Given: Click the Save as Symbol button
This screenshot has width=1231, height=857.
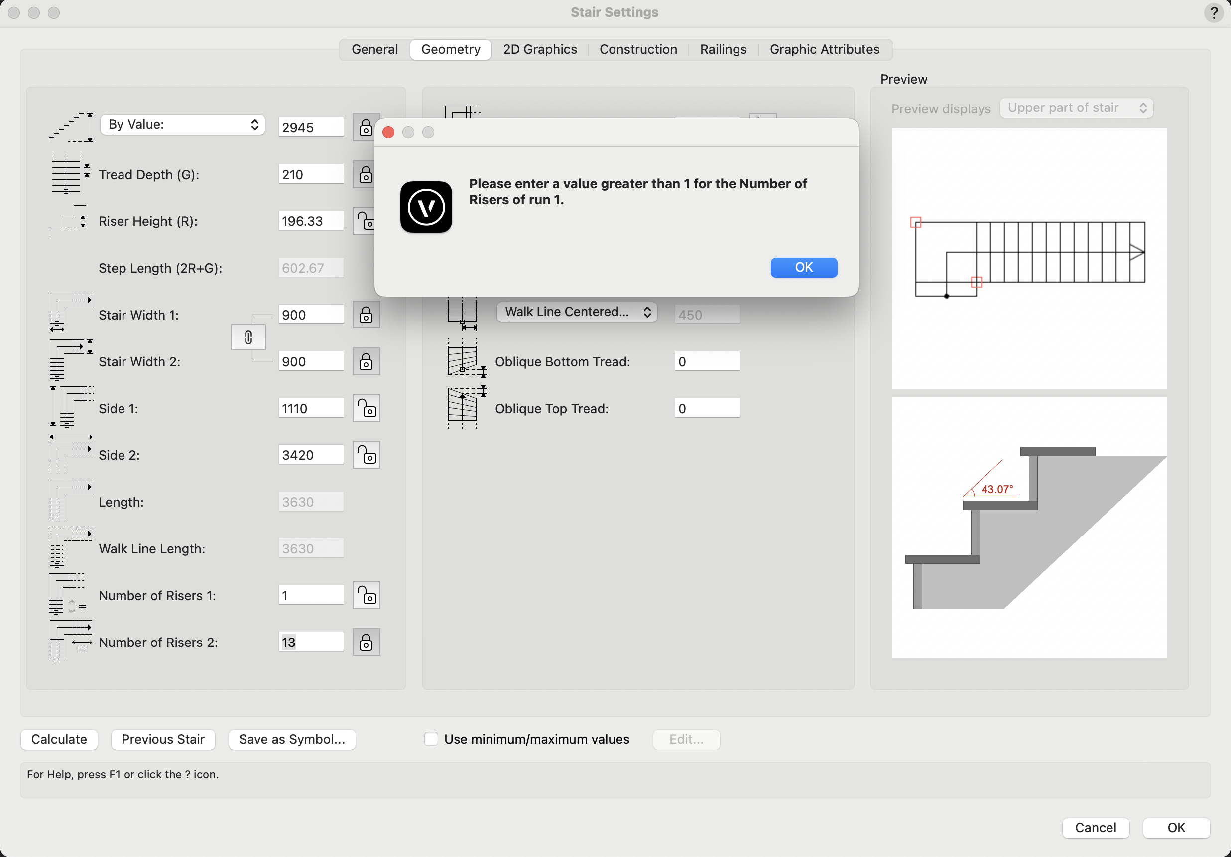Looking at the screenshot, I should [x=292, y=739].
